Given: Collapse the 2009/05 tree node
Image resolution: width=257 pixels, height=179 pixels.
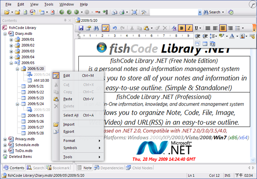Looking at the screenshot, I should [x=11, y=63].
